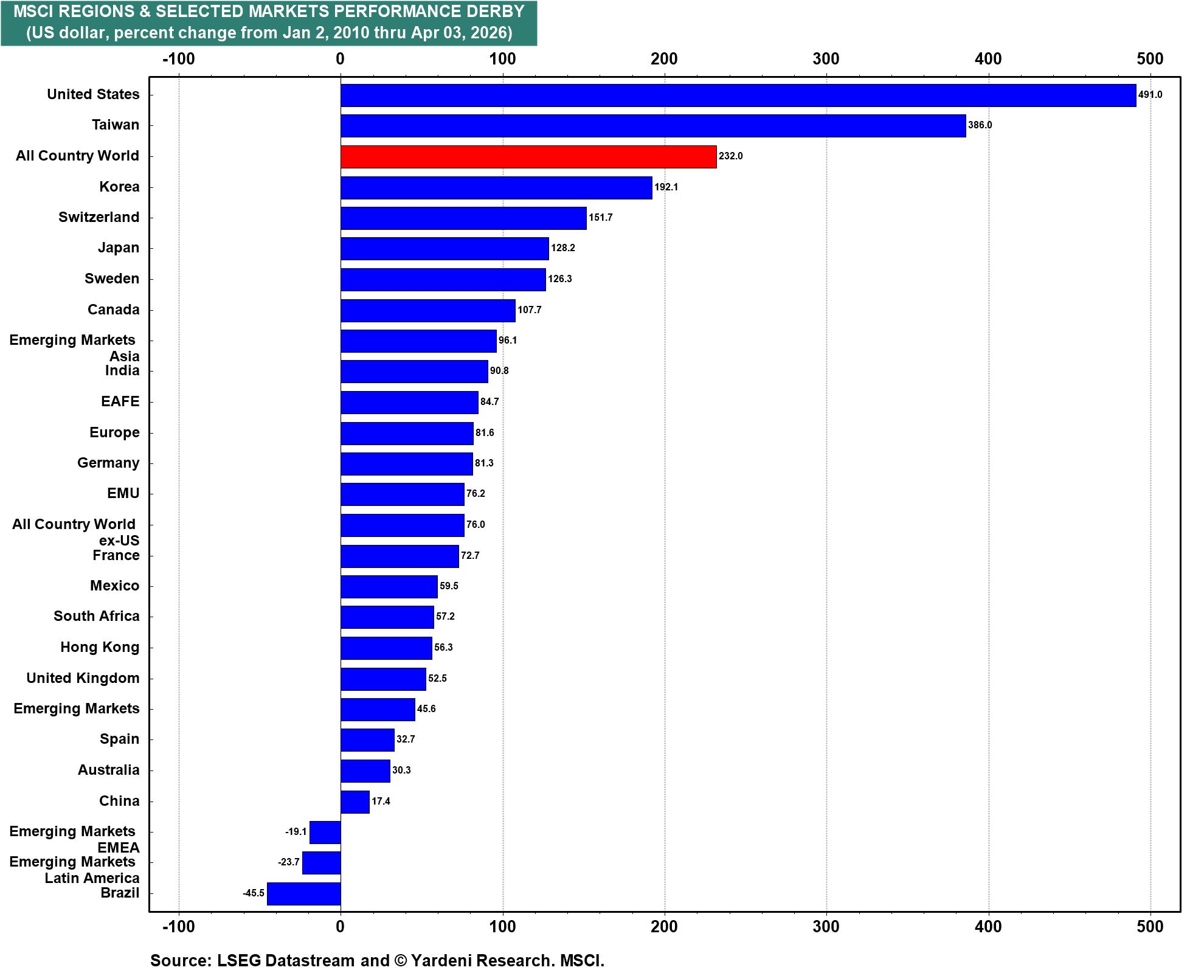This screenshot has width=1204, height=973.
Task: Click the China label
Action: coord(119,801)
